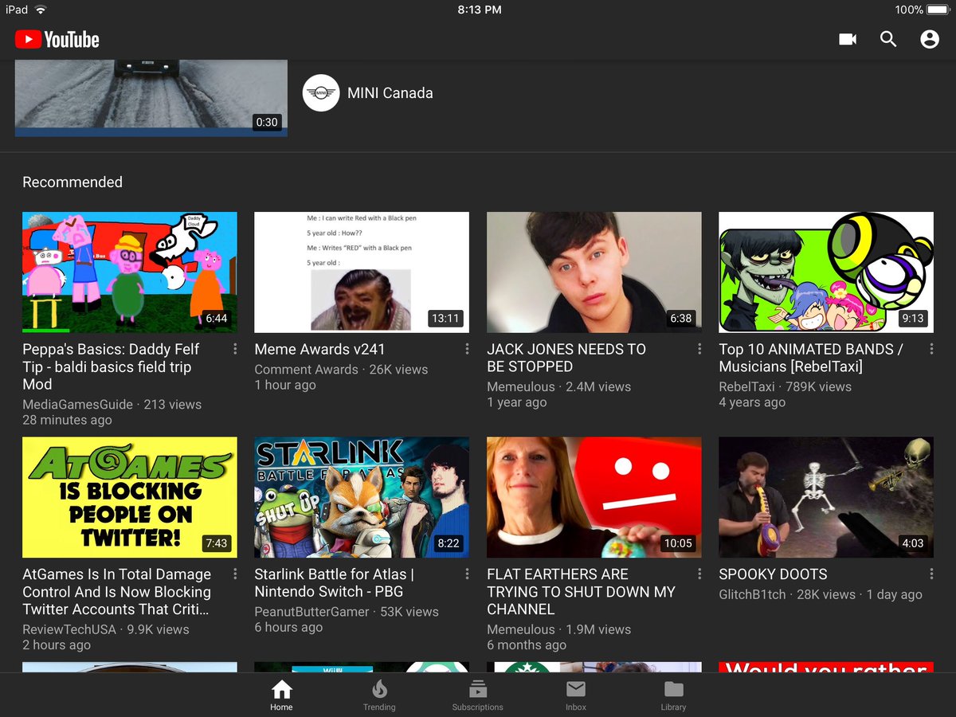Open MINI Canada channel avatar

click(321, 93)
